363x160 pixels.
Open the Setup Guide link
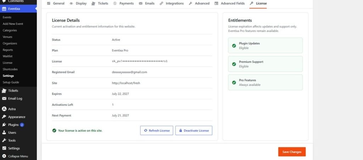point(11,82)
